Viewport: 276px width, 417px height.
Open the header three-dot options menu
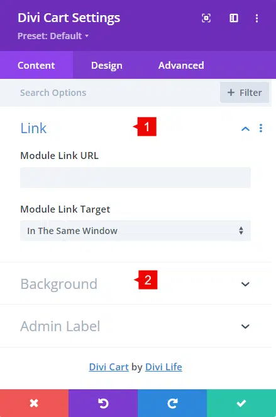click(x=257, y=18)
